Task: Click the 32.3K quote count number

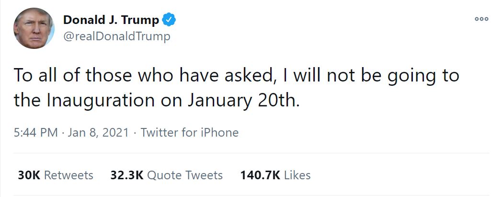Action: [127, 175]
